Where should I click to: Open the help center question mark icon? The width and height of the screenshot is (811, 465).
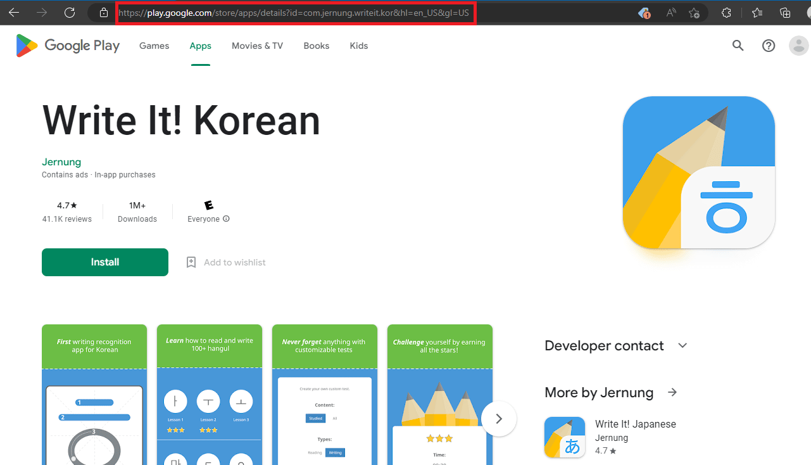(x=769, y=46)
